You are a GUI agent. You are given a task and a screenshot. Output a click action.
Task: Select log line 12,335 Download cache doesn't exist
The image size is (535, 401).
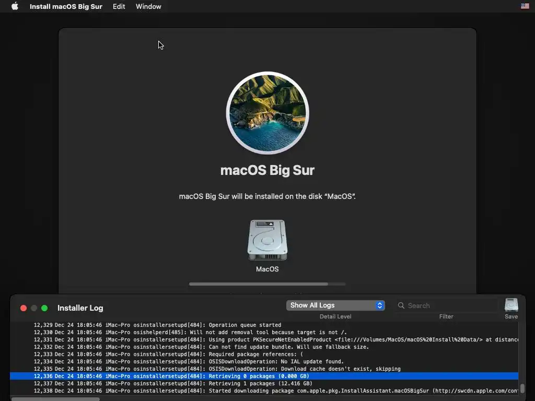tap(264, 369)
